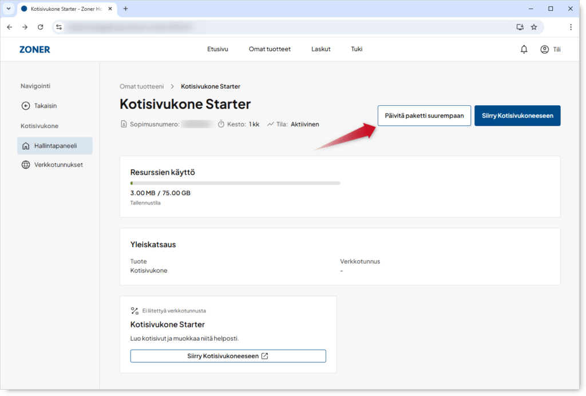The image size is (586, 396).
Task: Click the install app icon in address bar
Action: (x=520, y=27)
